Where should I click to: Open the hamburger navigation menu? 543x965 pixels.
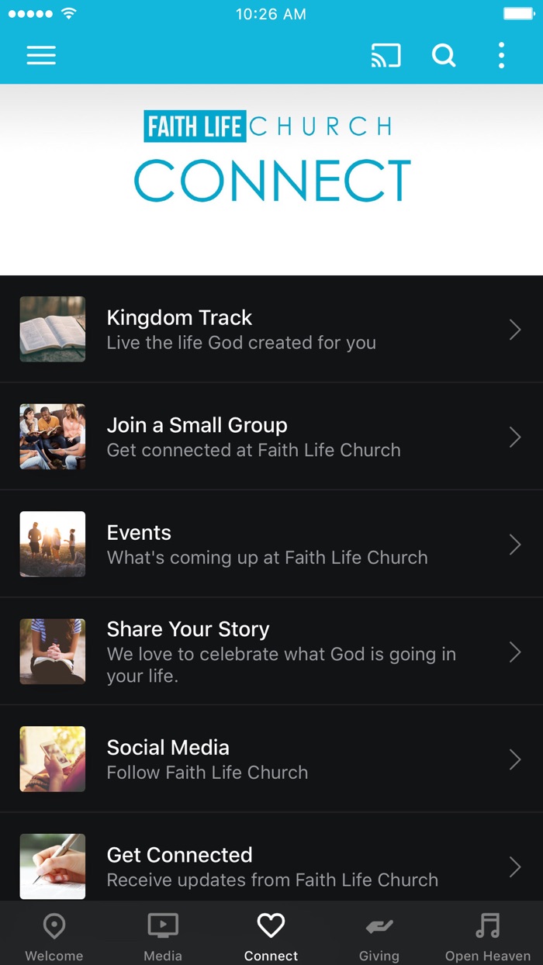[41, 55]
